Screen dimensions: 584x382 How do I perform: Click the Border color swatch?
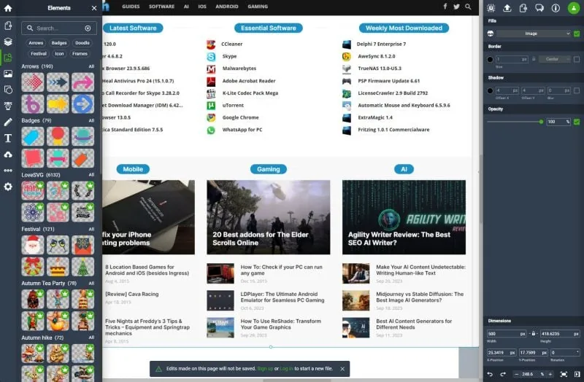490,60
